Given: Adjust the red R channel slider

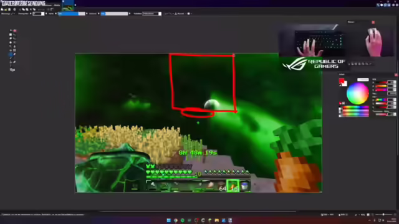Looking at the screenshot, I should pyautogui.click(x=381, y=83).
